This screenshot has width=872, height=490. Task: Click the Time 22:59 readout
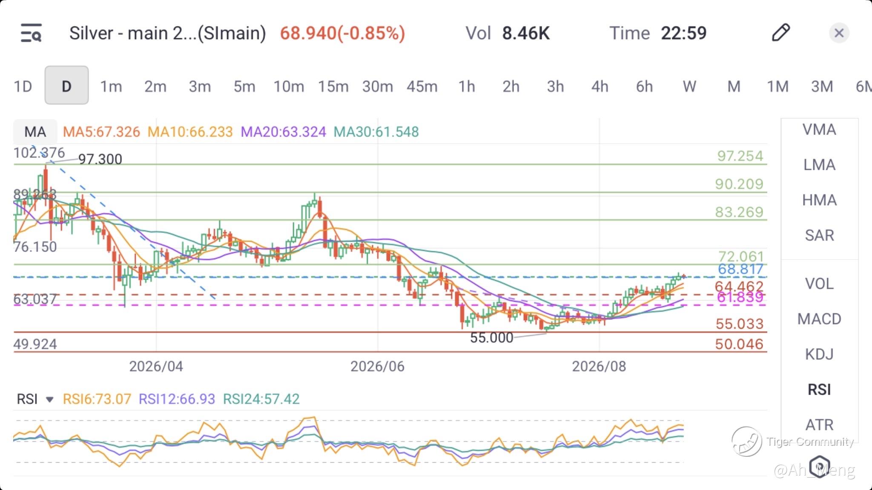pyautogui.click(x=658, y=33)
